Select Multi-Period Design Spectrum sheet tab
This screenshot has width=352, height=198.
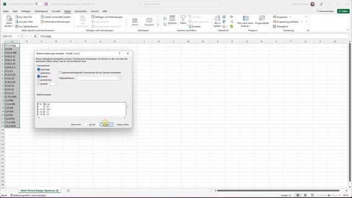tap(40, 191)
